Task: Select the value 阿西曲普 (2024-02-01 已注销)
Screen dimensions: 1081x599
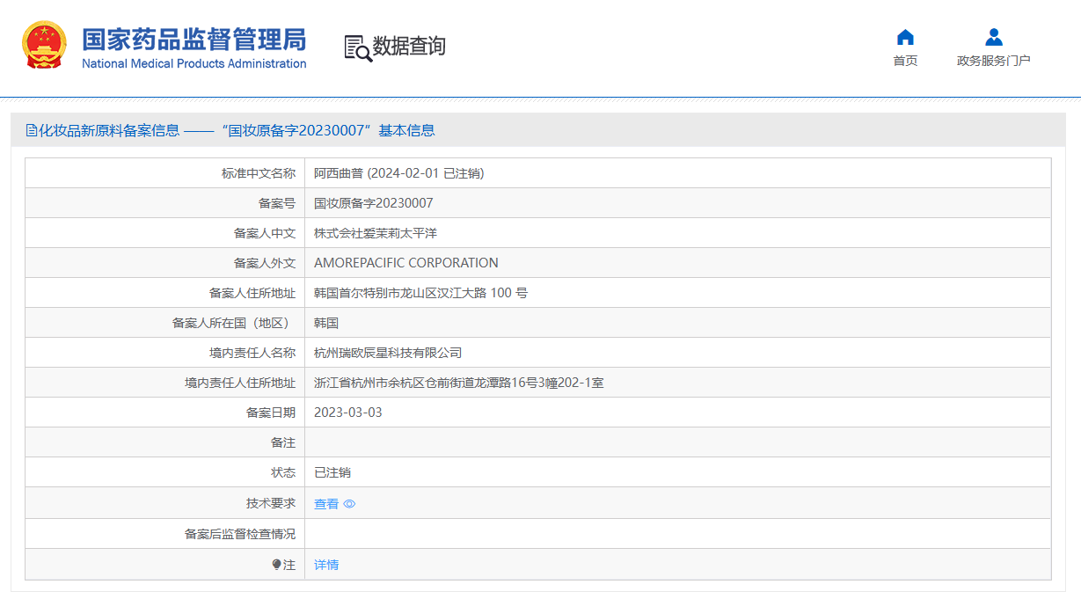Action: [x=399, y=173]
